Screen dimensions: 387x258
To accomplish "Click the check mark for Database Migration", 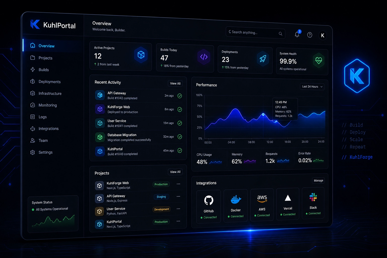I will click(180, 137).
